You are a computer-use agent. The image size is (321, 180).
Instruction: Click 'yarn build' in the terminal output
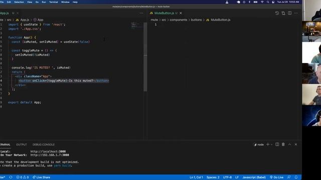coord(62,165)
